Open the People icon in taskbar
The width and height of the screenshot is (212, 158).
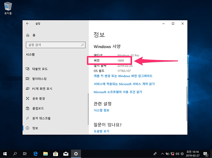coord(155,154)
